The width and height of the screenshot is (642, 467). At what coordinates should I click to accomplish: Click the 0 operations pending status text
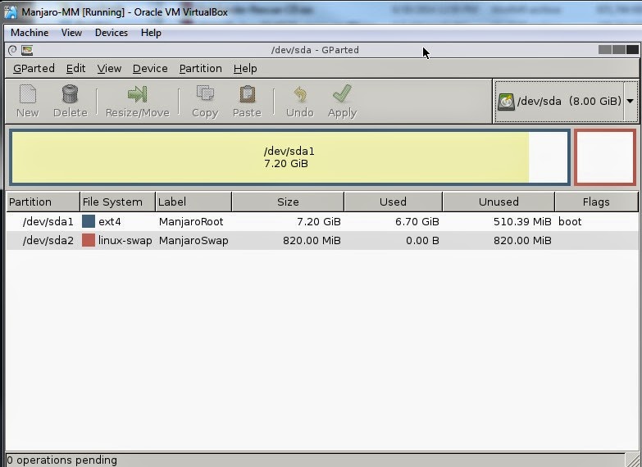pos(61,460)
